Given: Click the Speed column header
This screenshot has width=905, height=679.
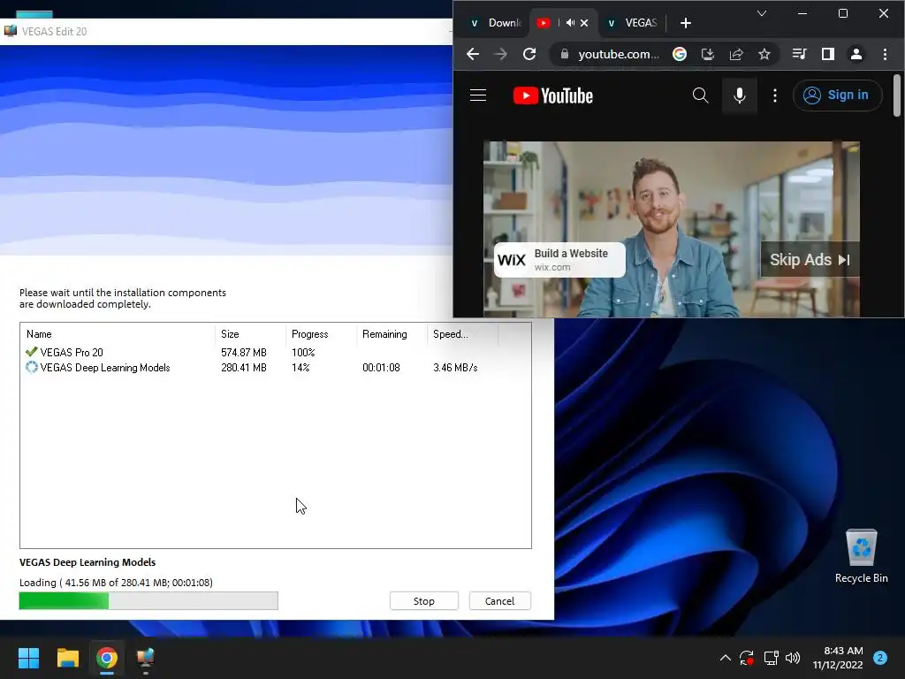Looking at the screenshot, I should [462, 334].
